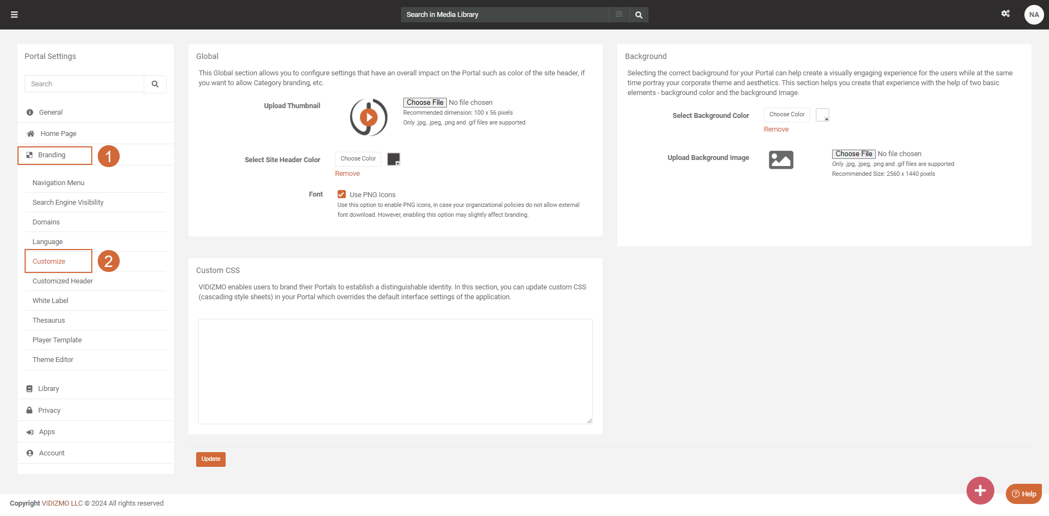Expand the Branding settings section

tap(52, 155)
